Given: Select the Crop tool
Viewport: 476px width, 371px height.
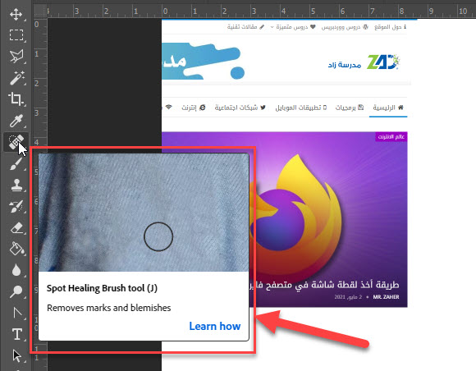Looking at the screenshot, I should [x=16, y=99].
